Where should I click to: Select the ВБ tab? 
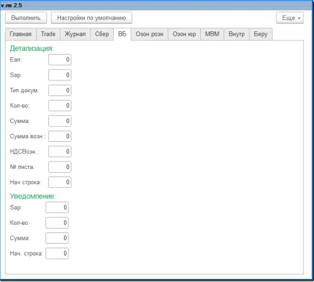pyautogui.click(x=122, y=34)
